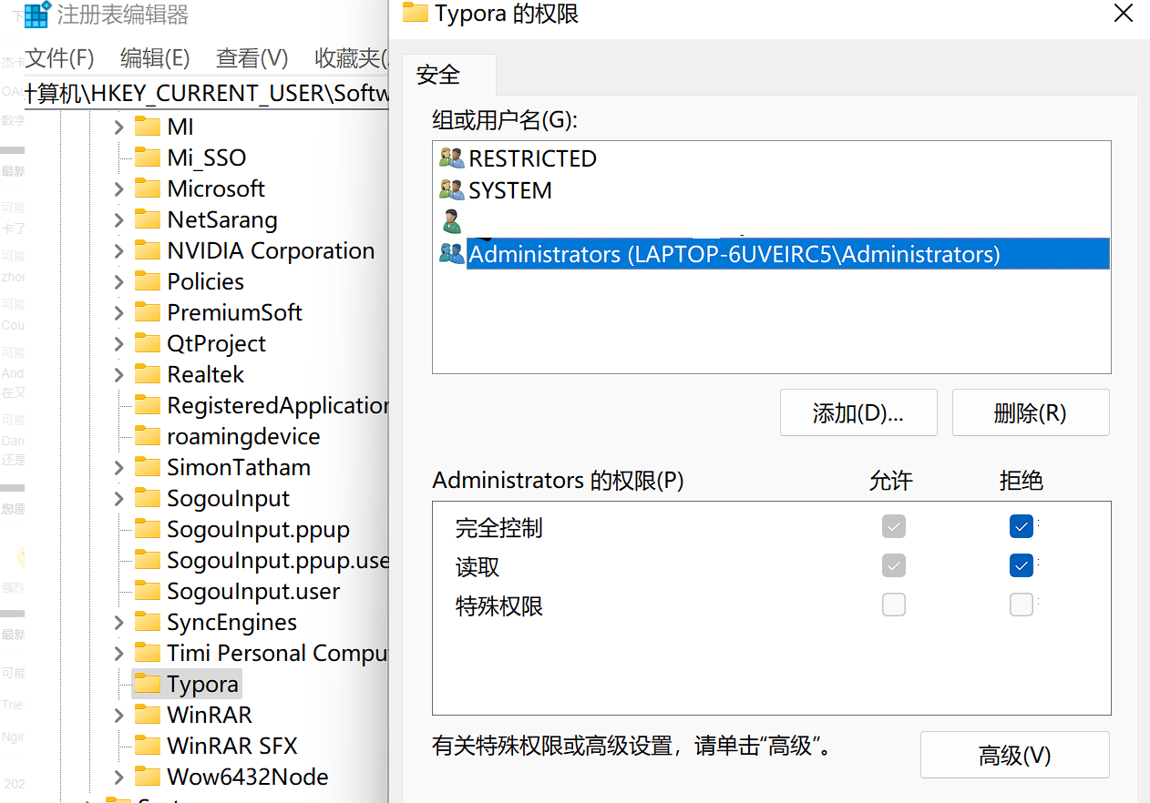Screen dimensions: 1150x803
Task: Toggle Allow checkbox for Special Permissions (特殊权限)
Action: (x=893, y=605)
